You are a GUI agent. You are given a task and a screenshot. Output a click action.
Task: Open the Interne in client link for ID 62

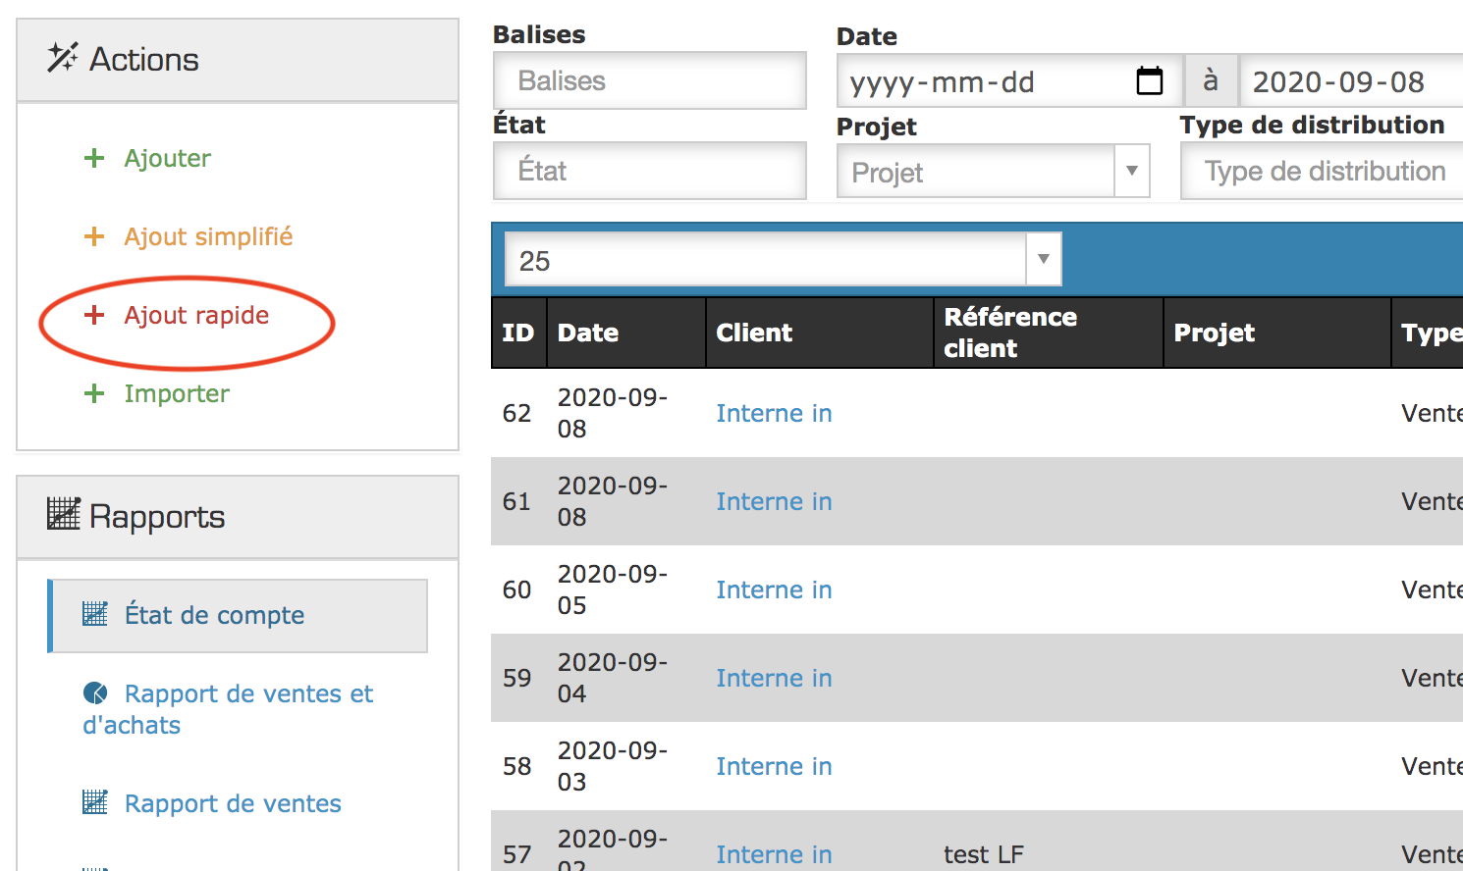click(x=774, y=413)
